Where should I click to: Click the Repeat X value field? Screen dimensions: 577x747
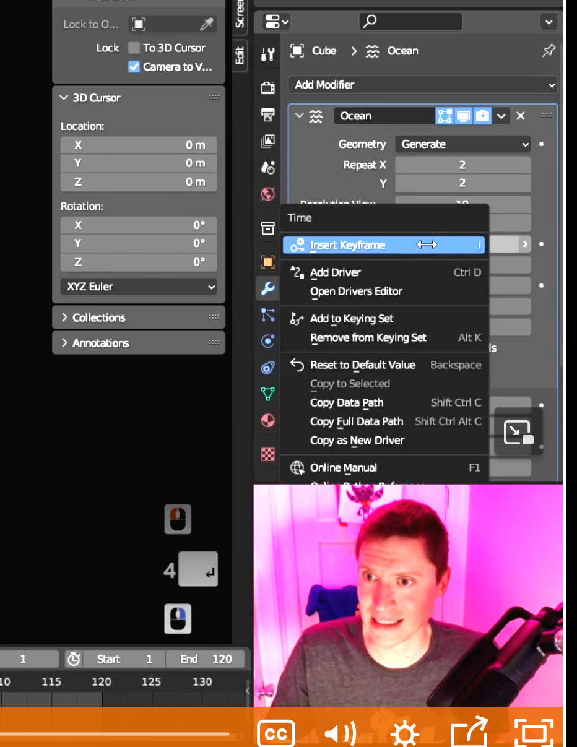pos(462,165)
